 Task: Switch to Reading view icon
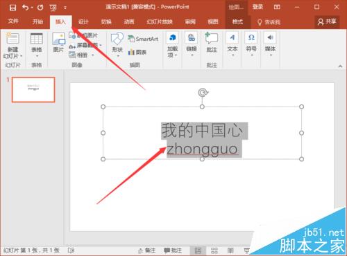pos(230,250)
